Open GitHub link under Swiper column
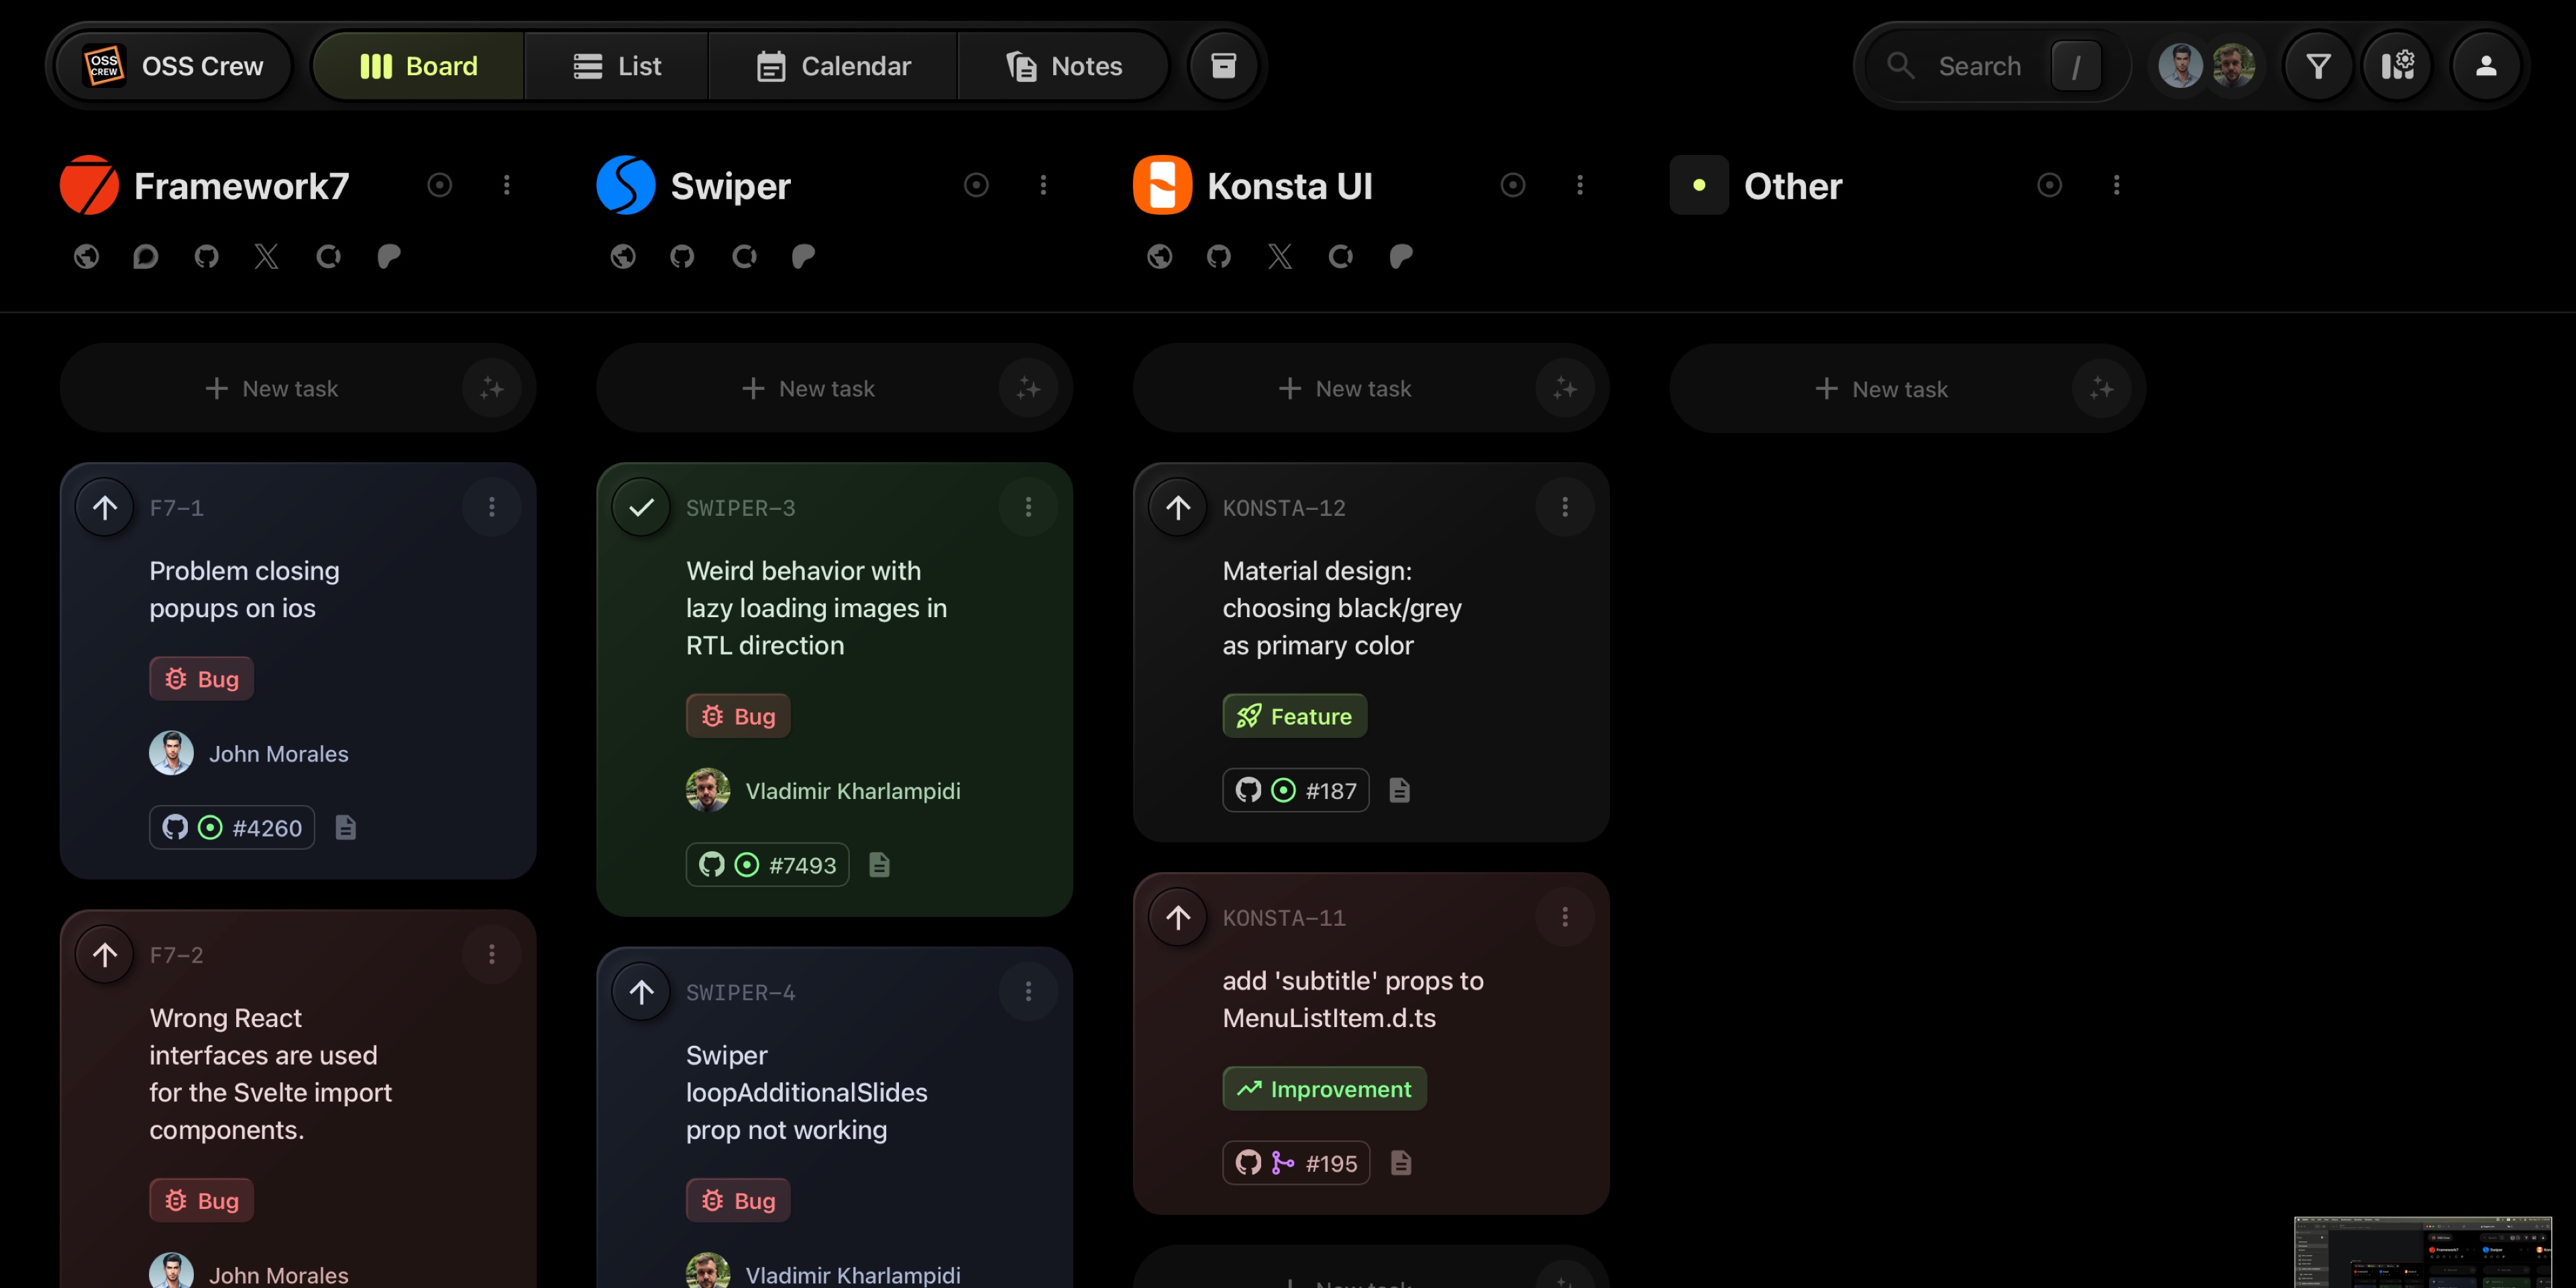2576x1288 pixels. click(682, 257)
